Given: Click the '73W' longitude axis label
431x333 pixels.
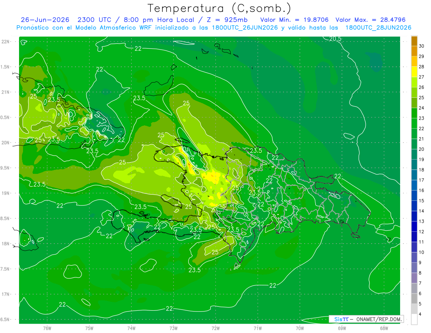Looking at the screenshot, I should point(173,328).
